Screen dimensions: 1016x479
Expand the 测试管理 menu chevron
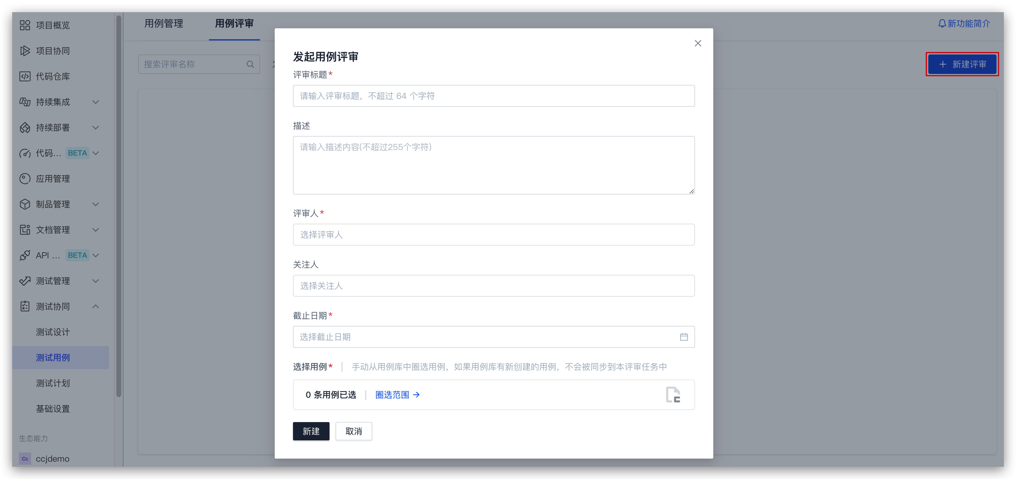click(x=95, y=281)
